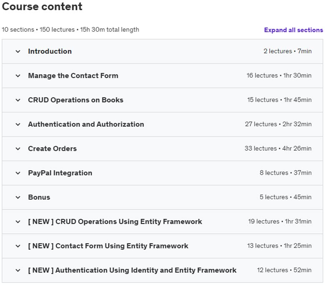Click the '12 lectures • 52min' text
The height and width of the screenshot is (285, 325).
[x=284, y=270]
